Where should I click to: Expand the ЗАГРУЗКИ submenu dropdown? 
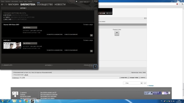[23, 8]
